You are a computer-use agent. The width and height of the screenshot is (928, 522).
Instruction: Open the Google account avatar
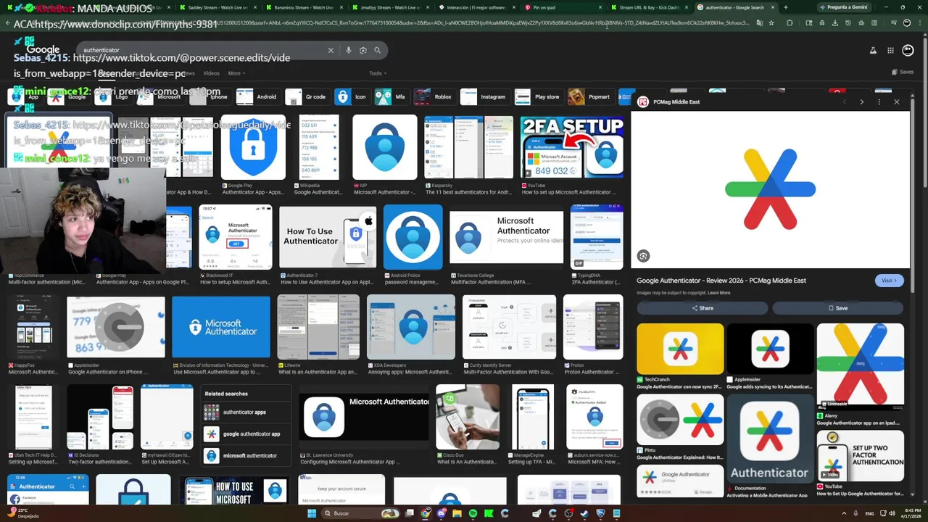(x=908, y=50)
